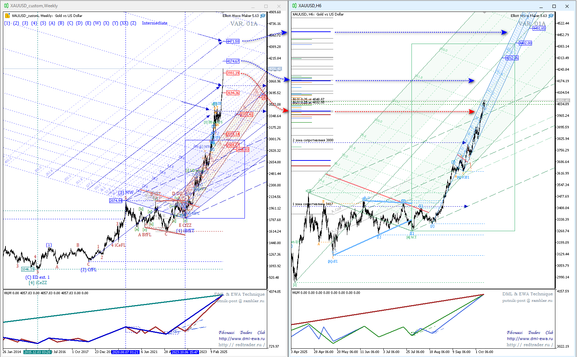Click the graduation cap icon on the Weekly chart
The height and width of the screenshot is (357, 577).
point(263,16)
